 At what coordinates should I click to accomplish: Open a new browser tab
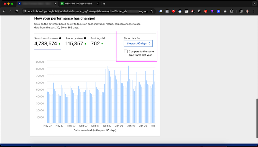[104, 4]
